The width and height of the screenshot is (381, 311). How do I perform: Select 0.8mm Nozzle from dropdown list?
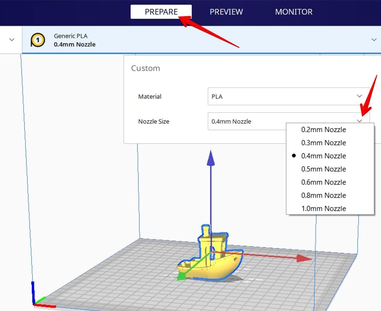[323, 195]
